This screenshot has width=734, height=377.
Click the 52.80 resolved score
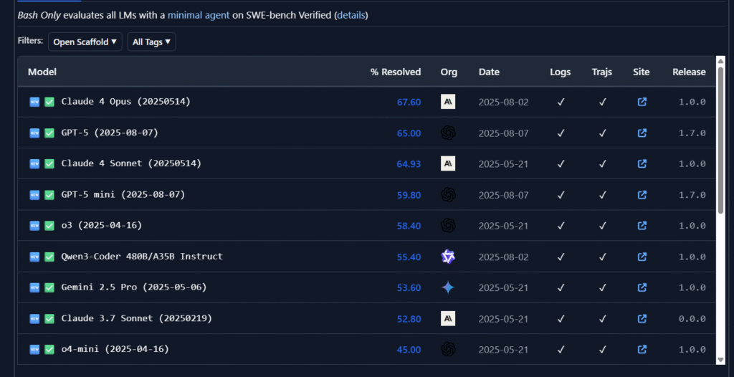tap(409, 319)
